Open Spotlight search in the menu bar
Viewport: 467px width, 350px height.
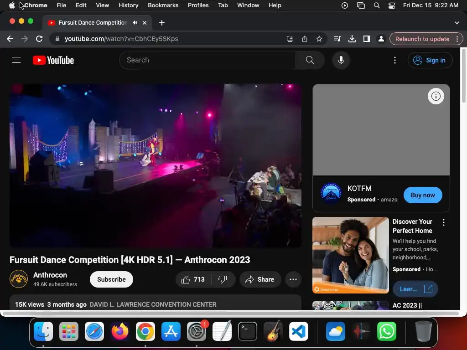coord(376,5)
